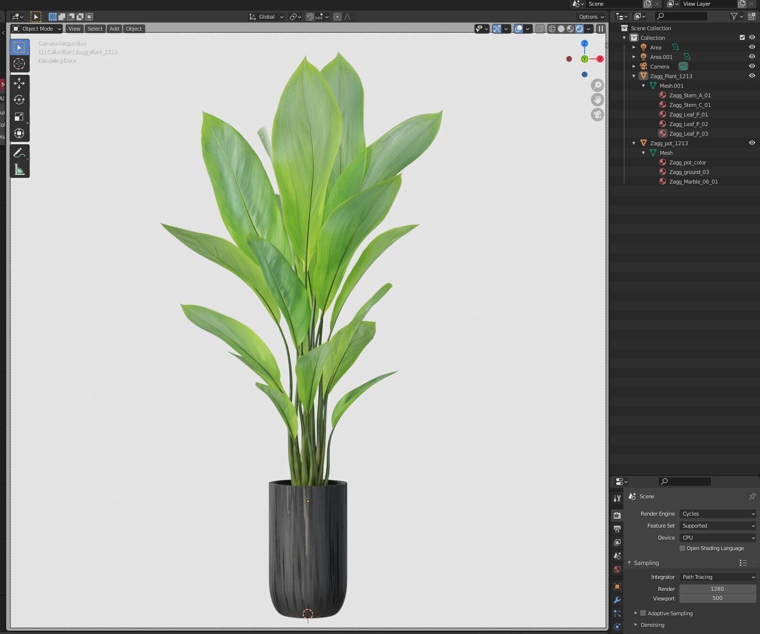
Task: Click the viewport zoom magnifier gizmo
Action: point(597,85)
